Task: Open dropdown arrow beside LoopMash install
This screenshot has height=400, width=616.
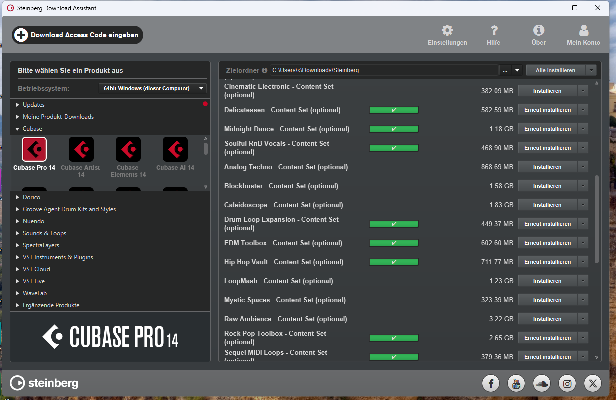Action: pyautogui.click(x=583, y=281)
